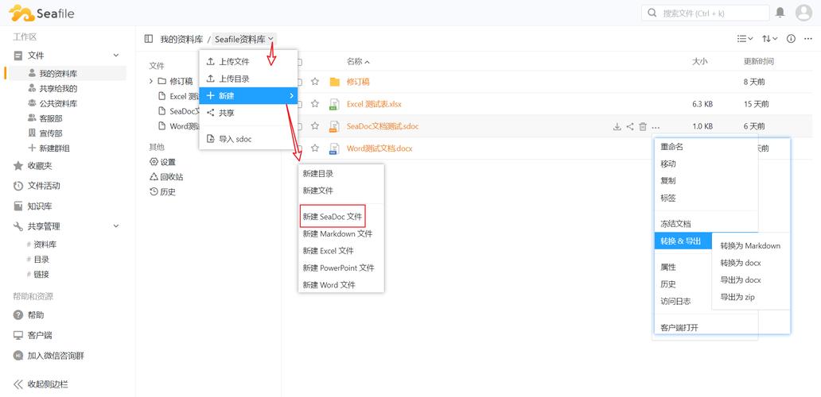Click the 修订稿 folder icon in list
This screenshot has width=821, height=397.
click(335, 82)
